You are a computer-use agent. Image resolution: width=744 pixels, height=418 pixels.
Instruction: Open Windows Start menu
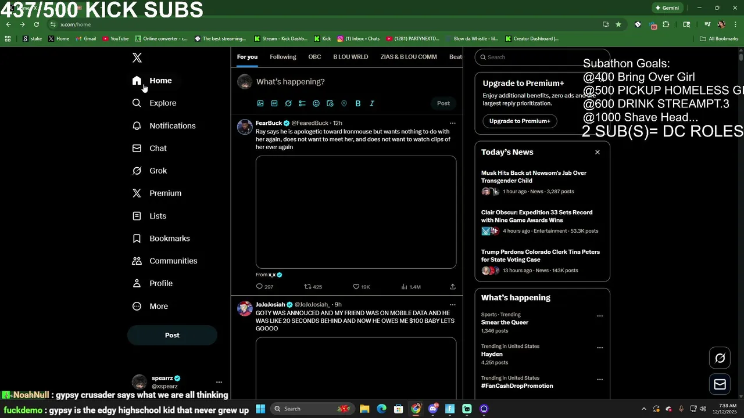tap(261, 409)
